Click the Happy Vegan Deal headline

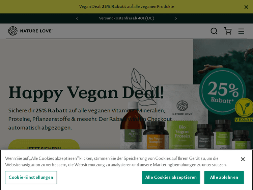coord(86,93)
